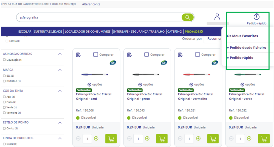Open the user account icon
This screenshot has width=274, height=147.
[x=217, y=17]
